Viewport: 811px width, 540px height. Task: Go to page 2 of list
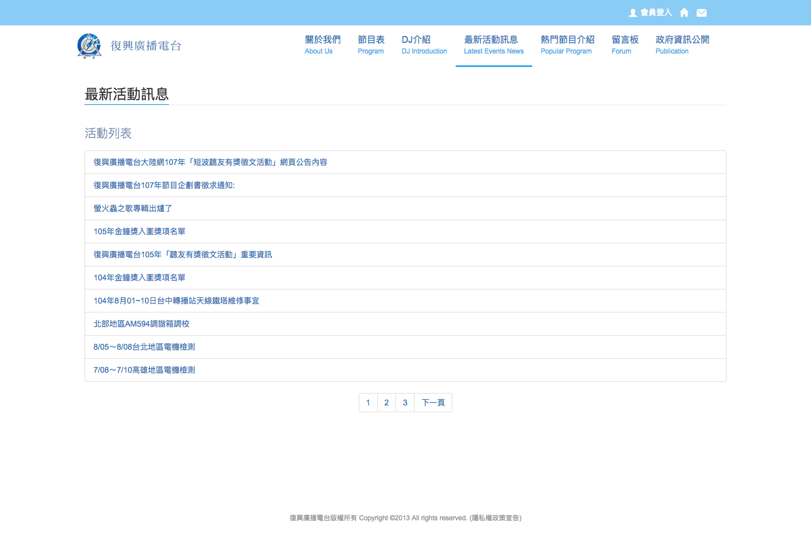tap(386, 403)
